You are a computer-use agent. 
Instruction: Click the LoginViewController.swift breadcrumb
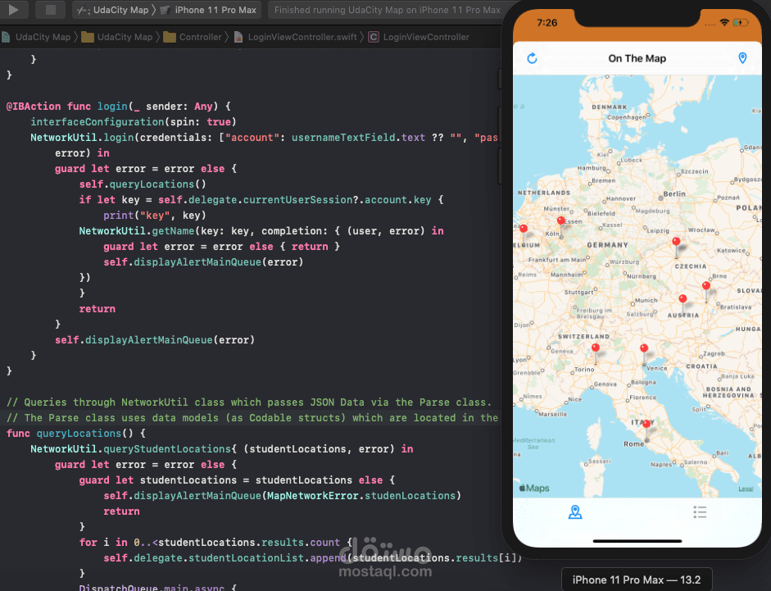(296, 37)
